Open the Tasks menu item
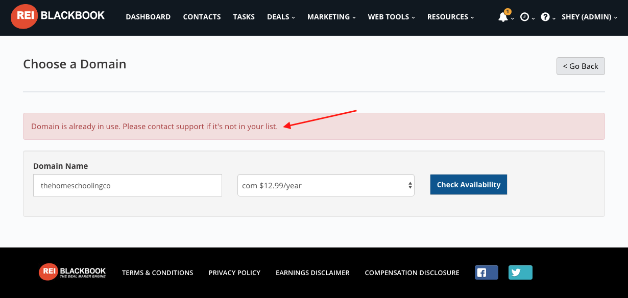Viewport: 628px width, 298px height. [x=244, y=17]
